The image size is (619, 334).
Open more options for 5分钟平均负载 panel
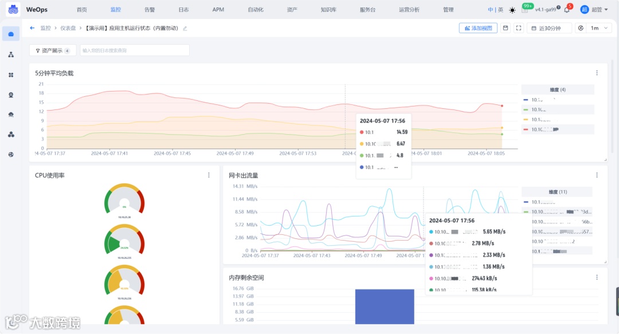click(x=597, y=73)
